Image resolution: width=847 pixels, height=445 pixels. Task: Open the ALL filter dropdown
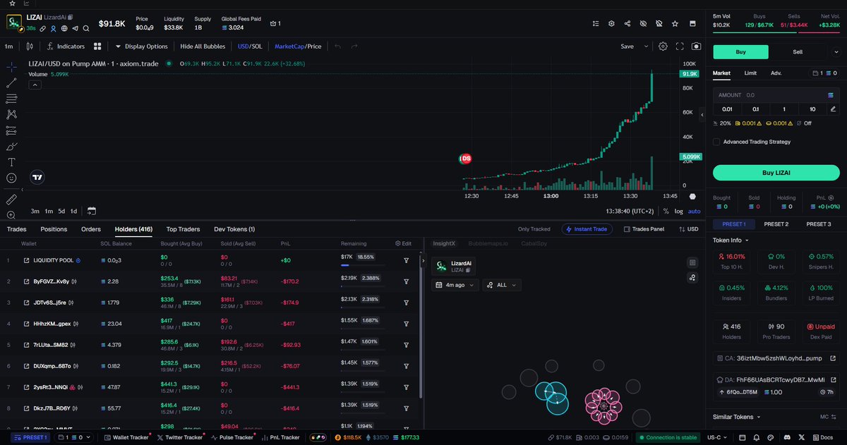[502, 285]
